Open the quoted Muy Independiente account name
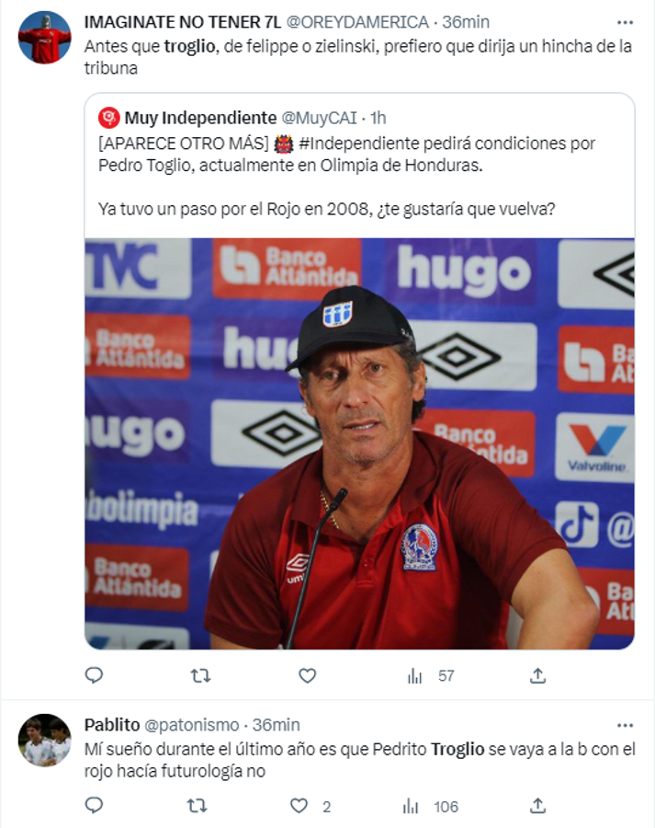Viewport: 655px width, 828px height. (199, 118)
